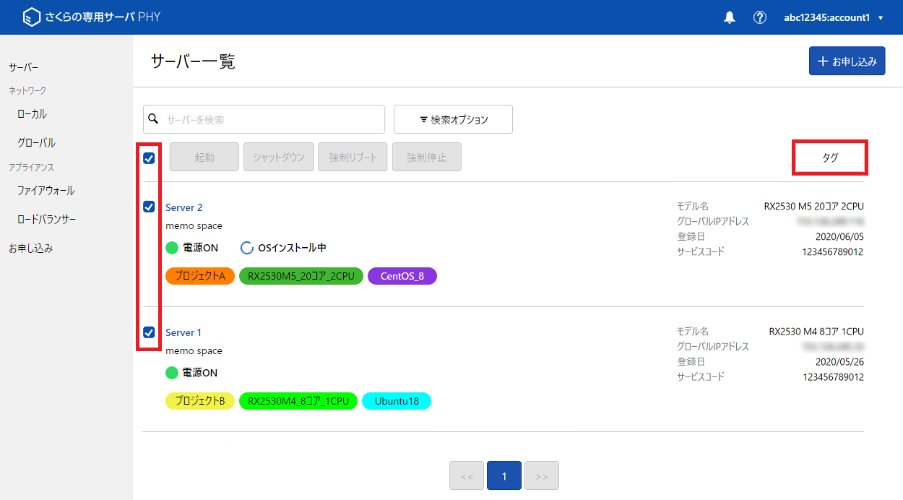The image size is (903, 500).
Task: Open the help question mark icon
Action: tap(759, 17)
